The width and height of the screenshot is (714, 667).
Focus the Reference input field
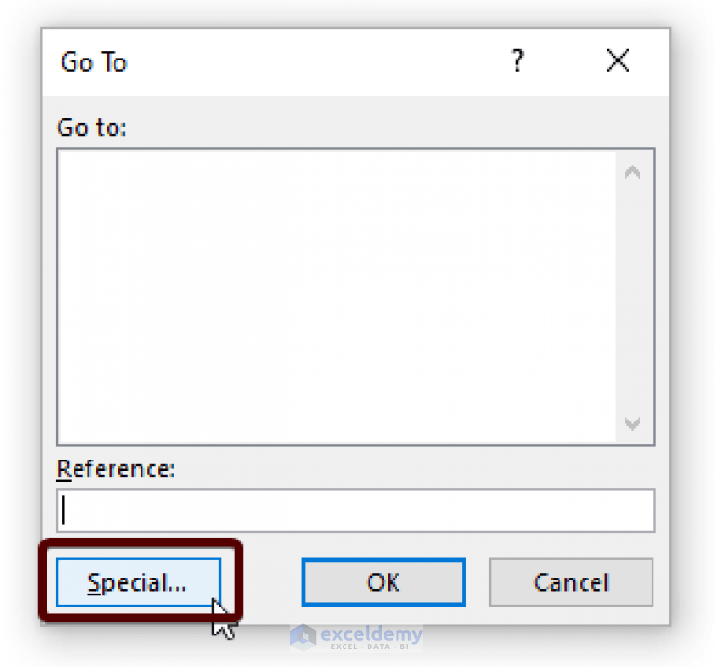356,511
